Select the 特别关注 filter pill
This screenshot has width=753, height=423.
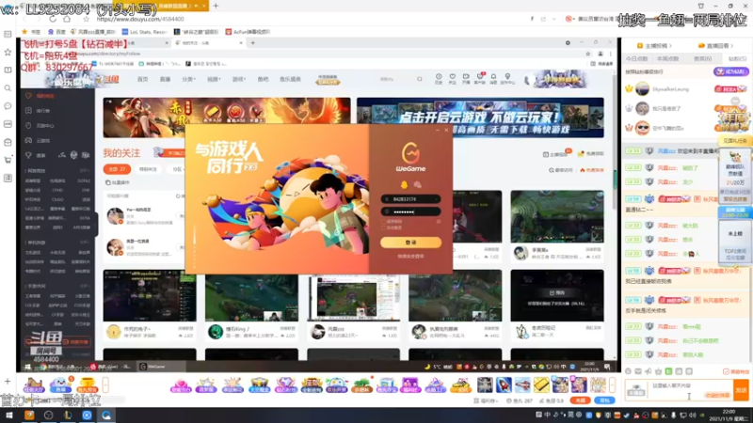pyautogui.click(x=148, y=169)
